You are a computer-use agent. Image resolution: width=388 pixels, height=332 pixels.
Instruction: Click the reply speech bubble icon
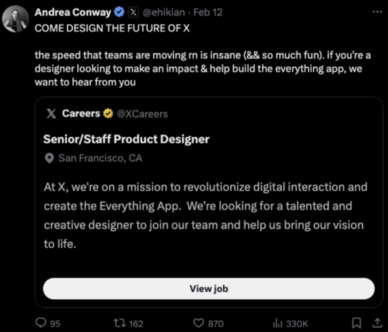(41, 323)
